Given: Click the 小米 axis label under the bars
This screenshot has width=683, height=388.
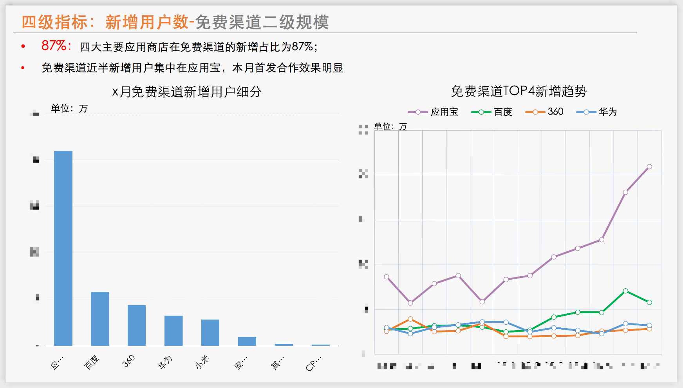Looking at the screenshot, I should point(202,363).
